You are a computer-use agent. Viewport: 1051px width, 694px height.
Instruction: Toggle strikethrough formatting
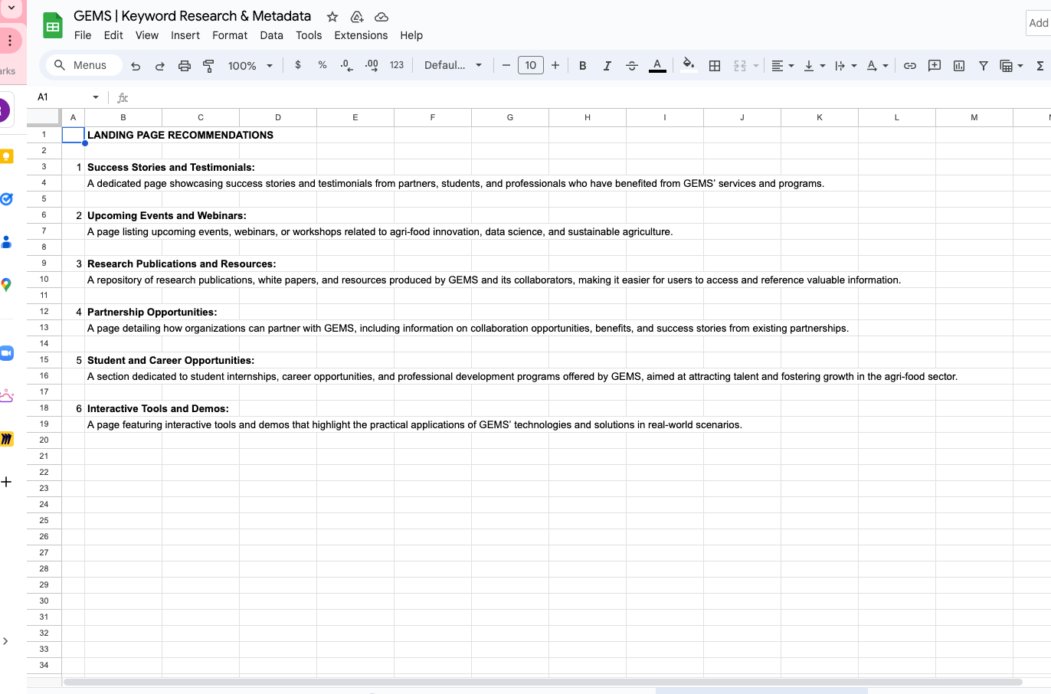(631, 66)
